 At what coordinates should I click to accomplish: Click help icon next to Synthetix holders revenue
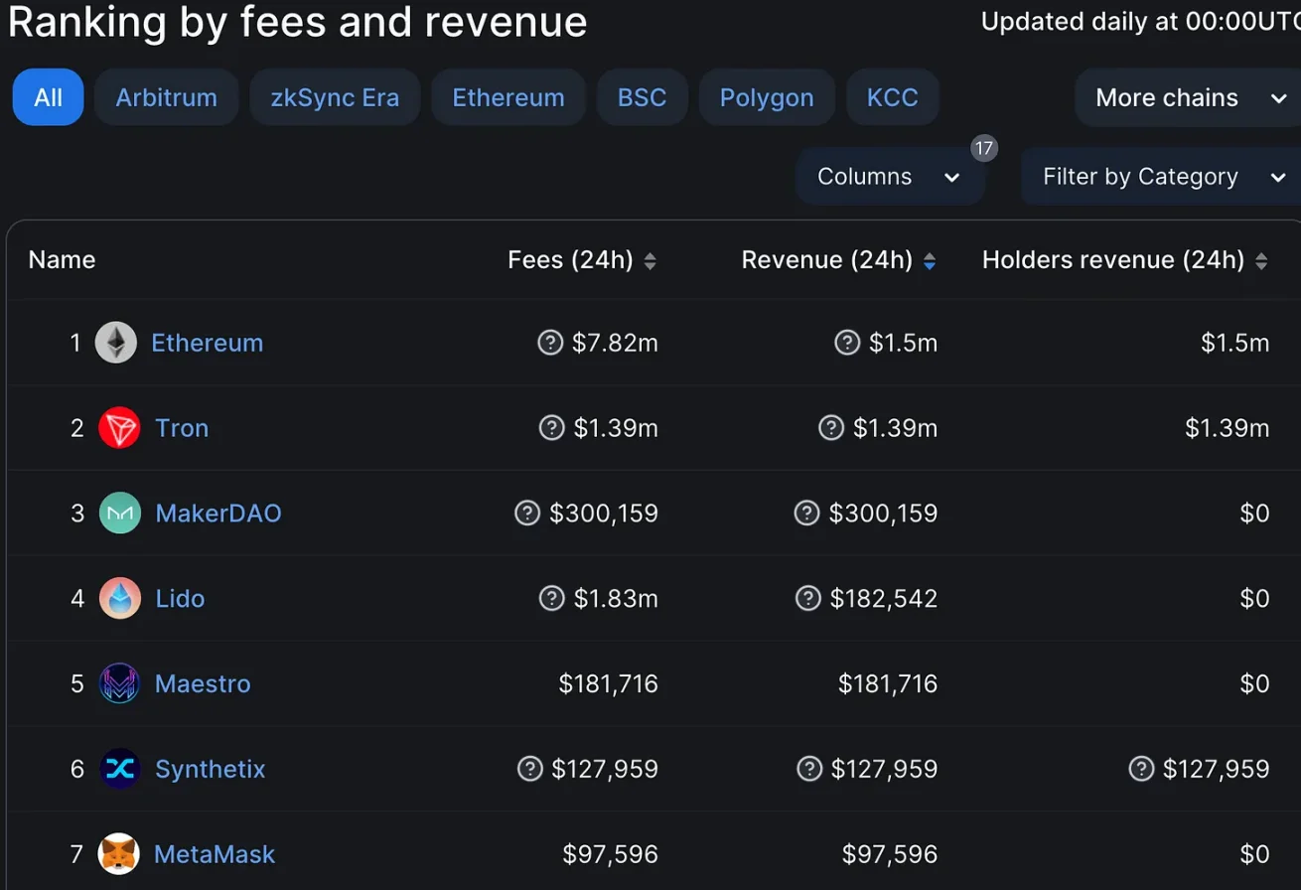pyautogui.click(x=1142, y=769)
